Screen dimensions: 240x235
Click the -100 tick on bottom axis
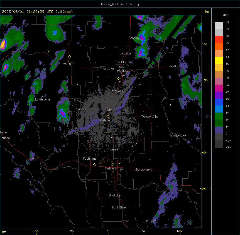click(x=35, y=231)
